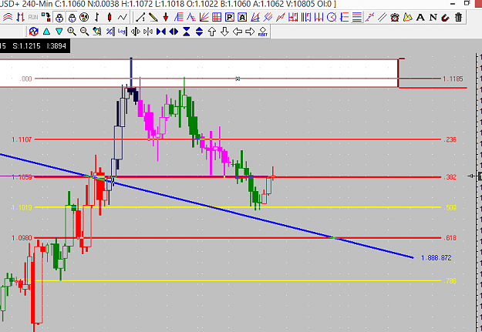The height and width of the screenshot is (332, 482).
Task: Click the yellow-blue highlighter shape icon
Action: pos(408,17)
